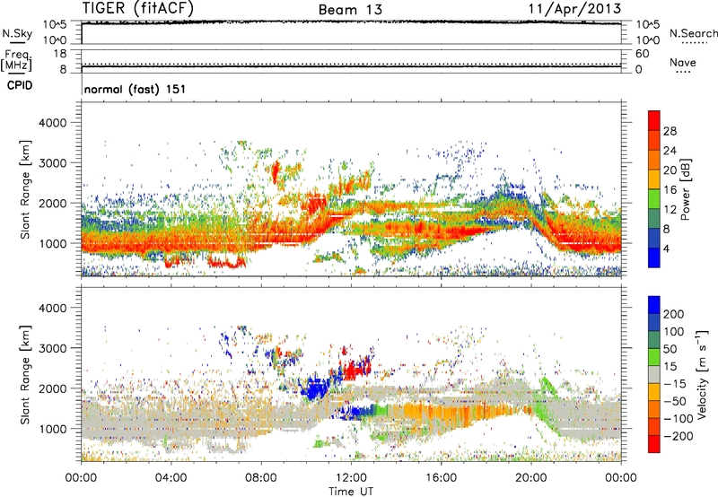Click the 2000 tick of the power panel
The width and height of the screenshot is (718, 497).
tap(53, 203)
